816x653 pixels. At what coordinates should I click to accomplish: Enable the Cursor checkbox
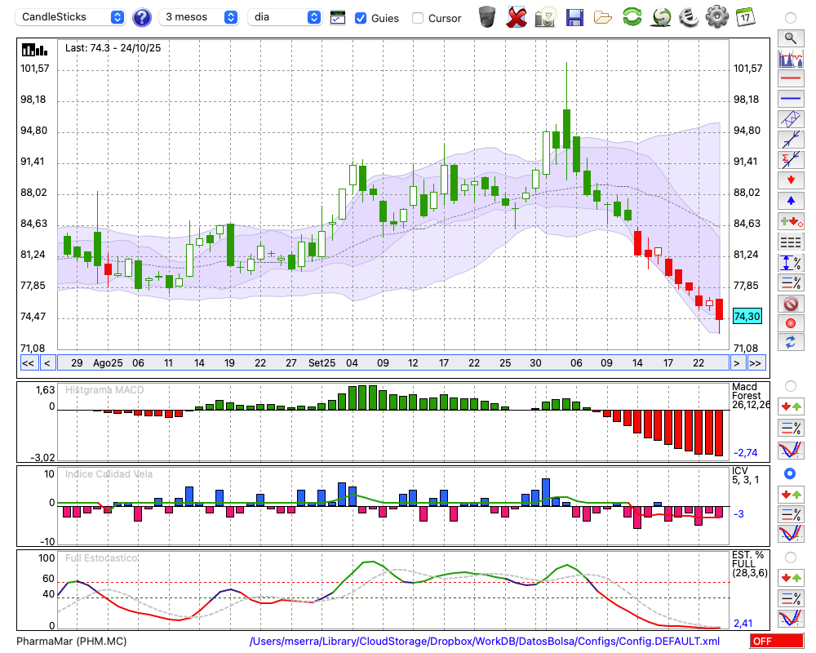pyautogui.click(x=418, y=18)
